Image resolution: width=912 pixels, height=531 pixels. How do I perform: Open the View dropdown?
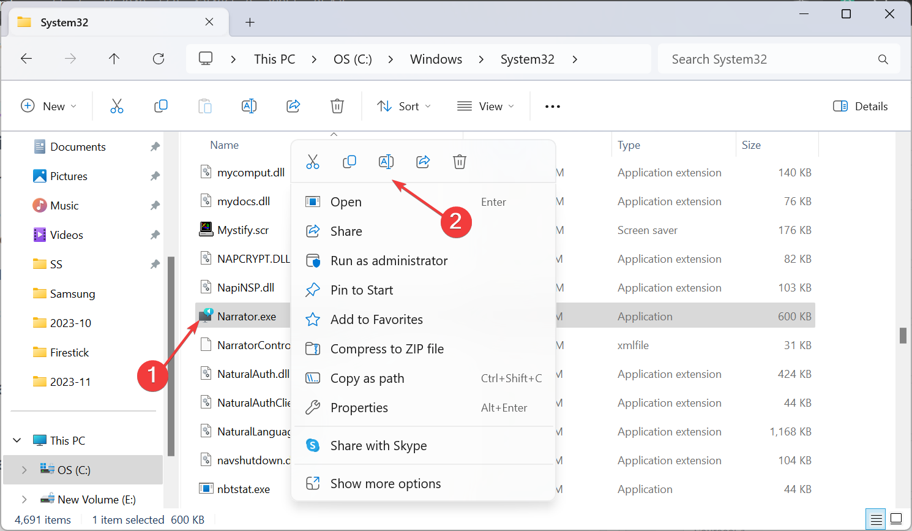click(x=485, y=106)
